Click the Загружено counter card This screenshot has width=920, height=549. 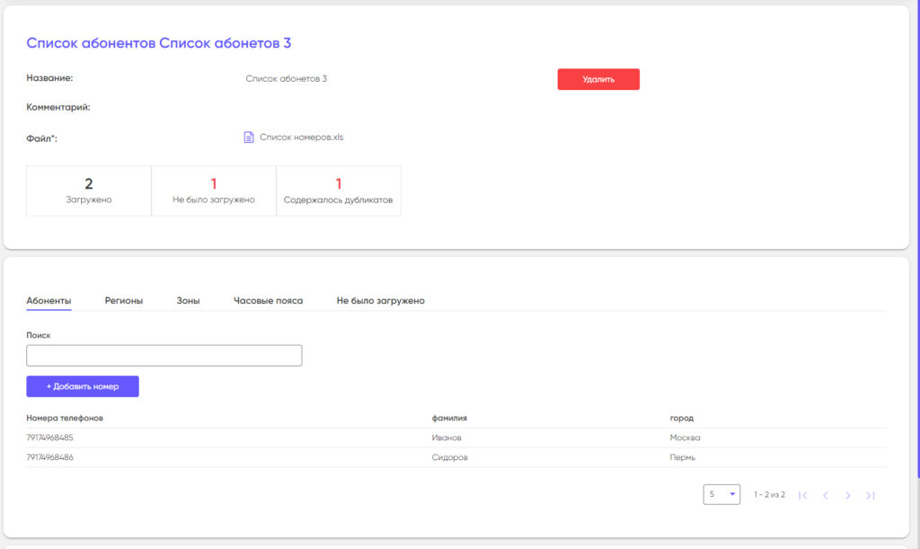click(89, 190)
